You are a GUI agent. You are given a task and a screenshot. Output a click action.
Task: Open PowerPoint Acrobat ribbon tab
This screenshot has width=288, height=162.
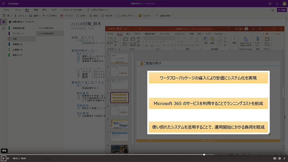(219, 34)
